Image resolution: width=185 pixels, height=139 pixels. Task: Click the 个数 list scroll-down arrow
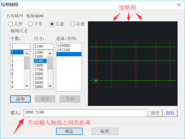click(27, 86)
